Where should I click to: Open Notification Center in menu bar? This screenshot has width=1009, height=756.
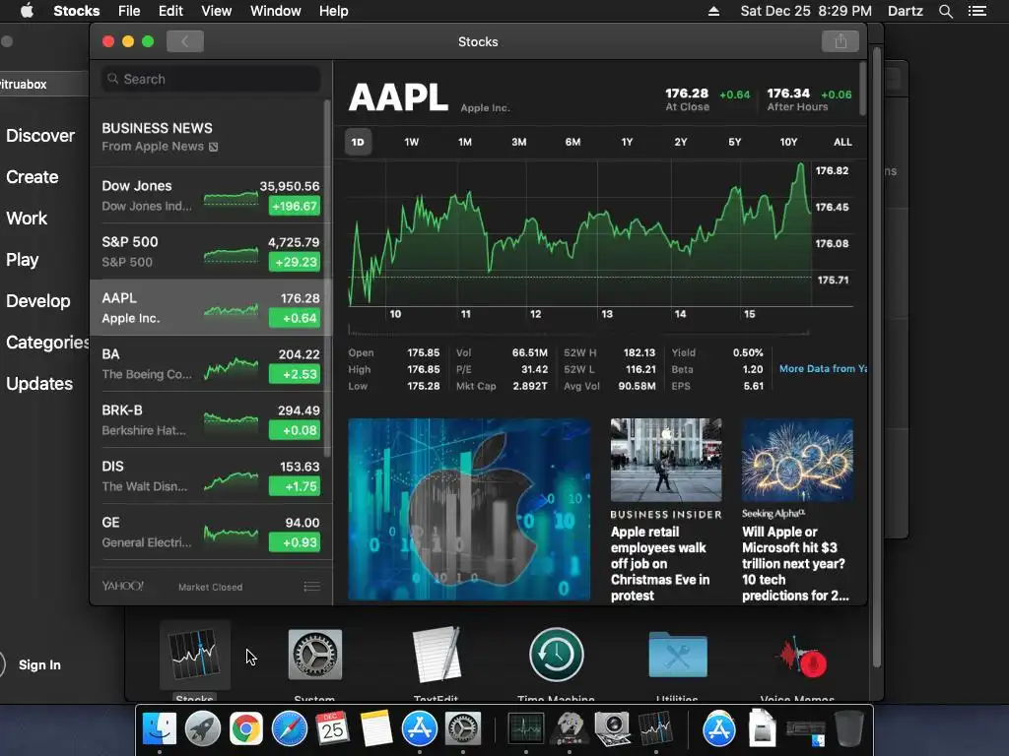point(977,11)
